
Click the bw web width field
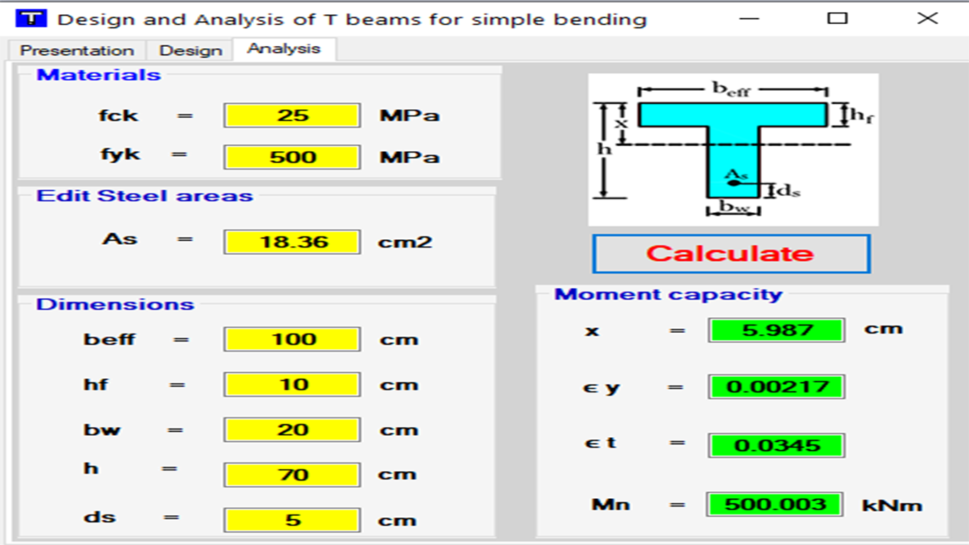(x=292, y=430)
